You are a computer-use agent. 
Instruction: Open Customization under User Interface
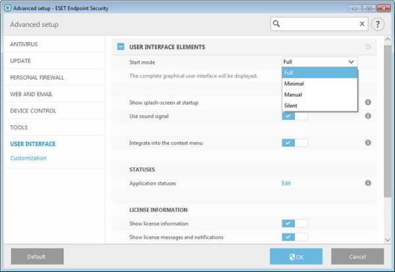[x=28, y=158]
